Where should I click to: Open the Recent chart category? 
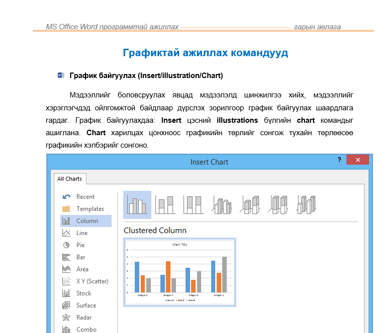pos(86,197)
